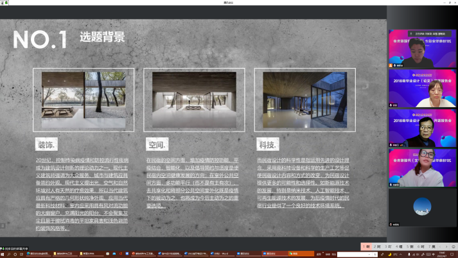The width and height of the screenshot is (458, 258).
Task: Click the window title 腾讯会议 at top
Action: click(x=229, y=3)
